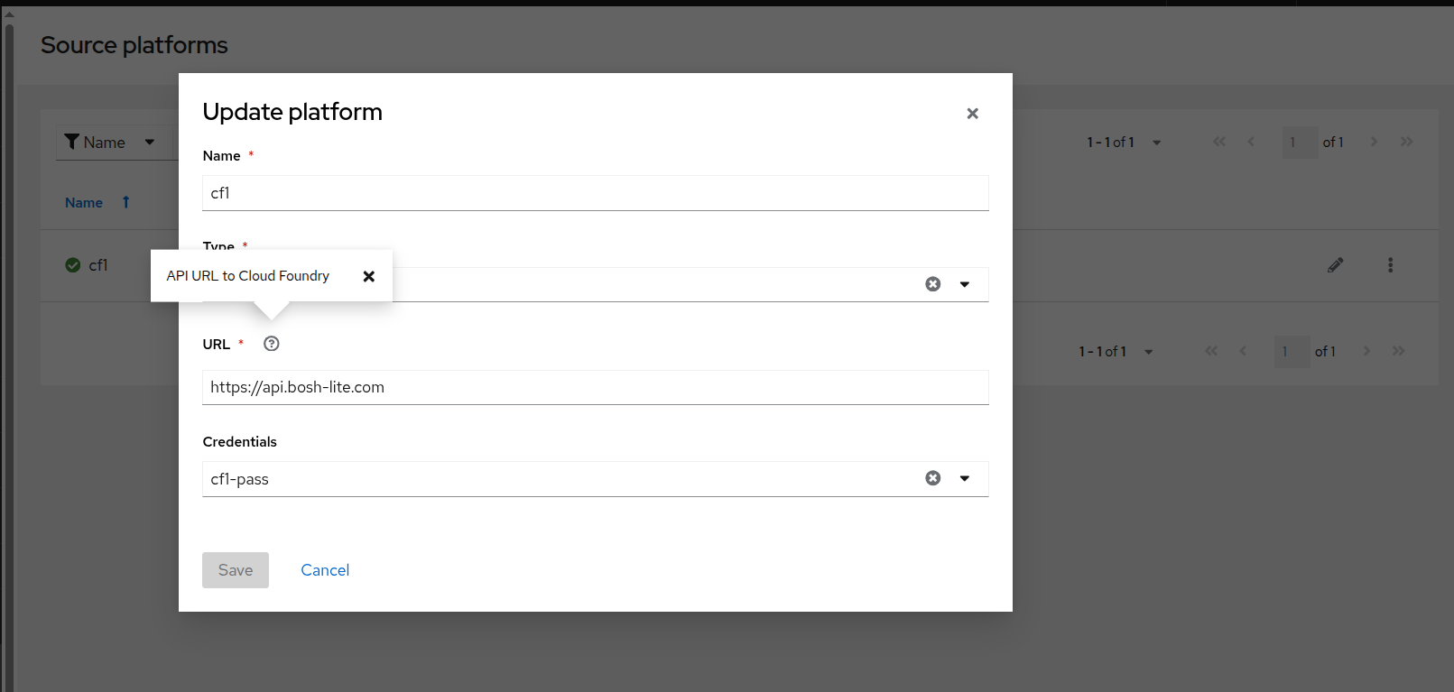This screenshot has height=692, width=1454.
Task: Open the kebab menu for cf1 row
Action: coord(1390,265)
